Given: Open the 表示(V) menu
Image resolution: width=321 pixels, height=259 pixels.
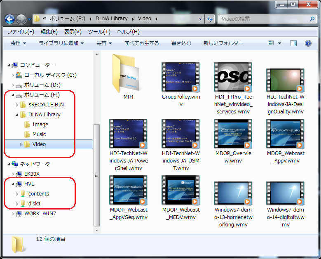Looking at the screenshot, I should point(73,32).
